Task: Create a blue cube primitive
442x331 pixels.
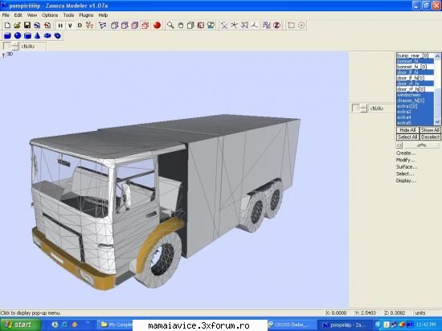Action: click(7, 36)
